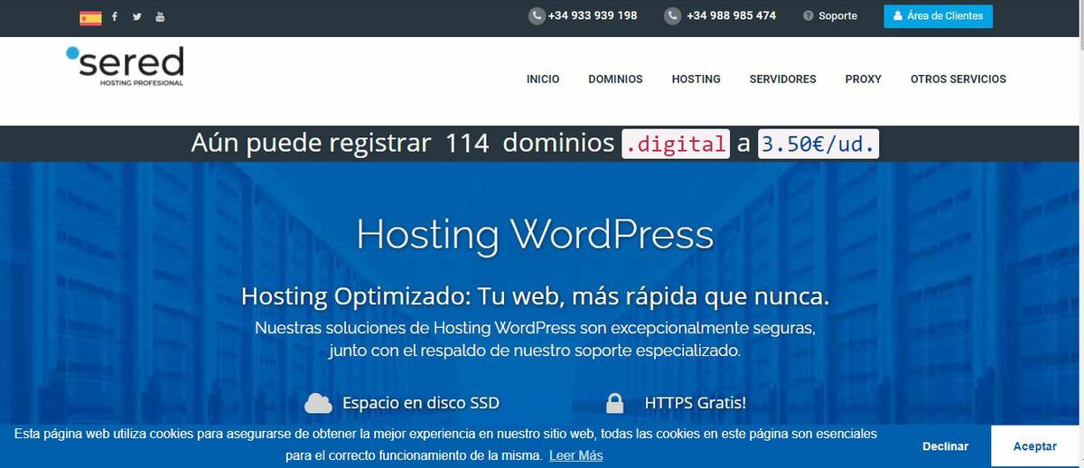Open the Soporte help link
Screen dimensions: 1084x468
coord(830,16)
